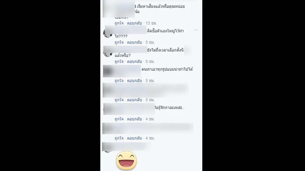Click the laughing emoji sticker
Screen dimensions: 305x171
tap(126, 161)
